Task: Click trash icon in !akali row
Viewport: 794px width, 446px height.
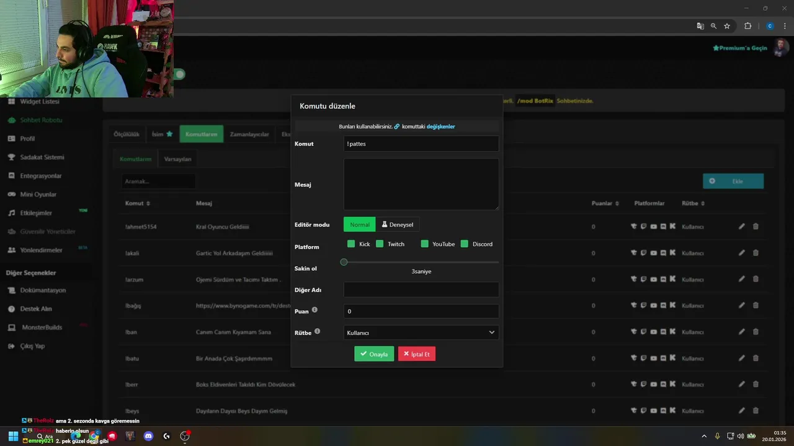Action: 756,253
